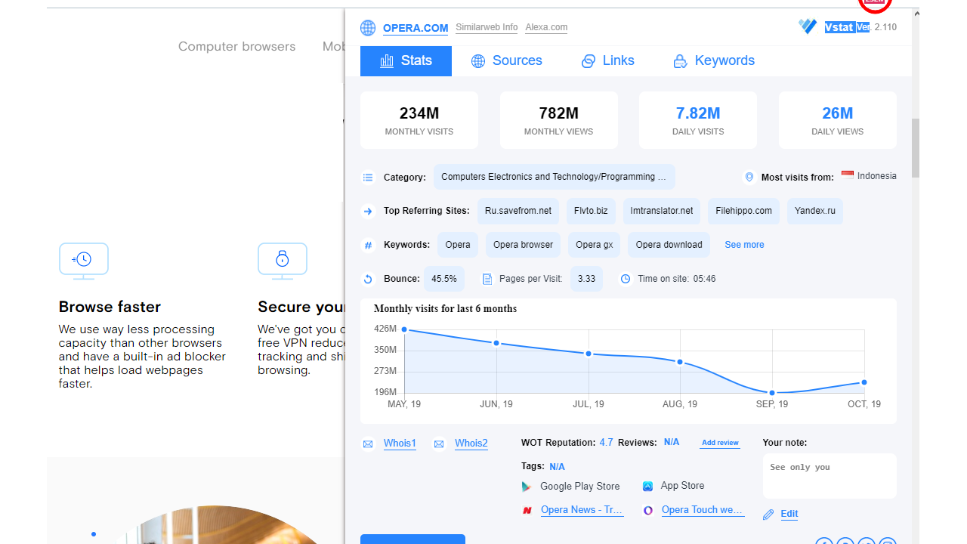Image resolution: width=967 pixels, height=544 pixels.
Task: Click the category list icon
Action: pos(368,178)
